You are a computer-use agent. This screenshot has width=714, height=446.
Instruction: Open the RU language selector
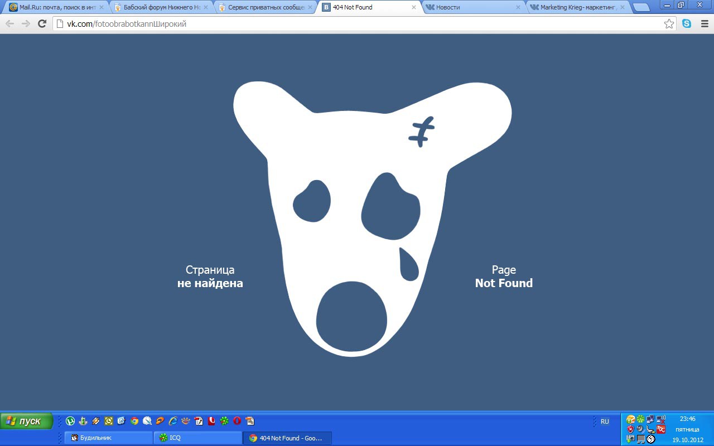tap(605, 421)
